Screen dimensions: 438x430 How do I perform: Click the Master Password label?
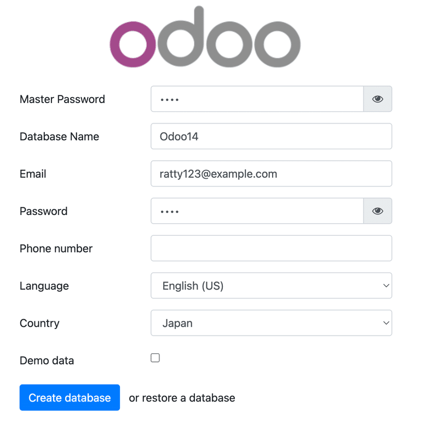[x=62, y=99]
